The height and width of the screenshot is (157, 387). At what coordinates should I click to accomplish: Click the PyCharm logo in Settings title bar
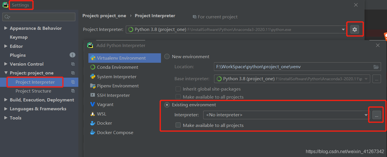pos(5,5)
